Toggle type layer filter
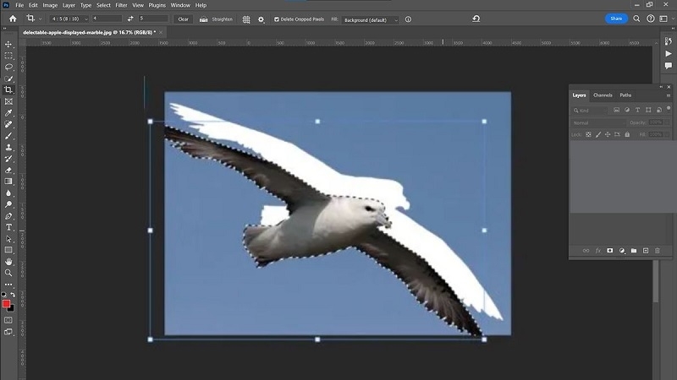The width and height of the screenshot is (677, 380). point(638,111)
